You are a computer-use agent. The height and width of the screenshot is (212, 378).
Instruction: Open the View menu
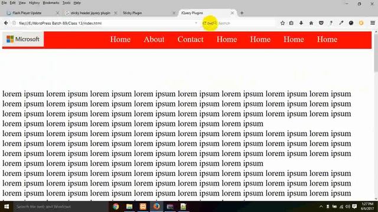[22, 3]
